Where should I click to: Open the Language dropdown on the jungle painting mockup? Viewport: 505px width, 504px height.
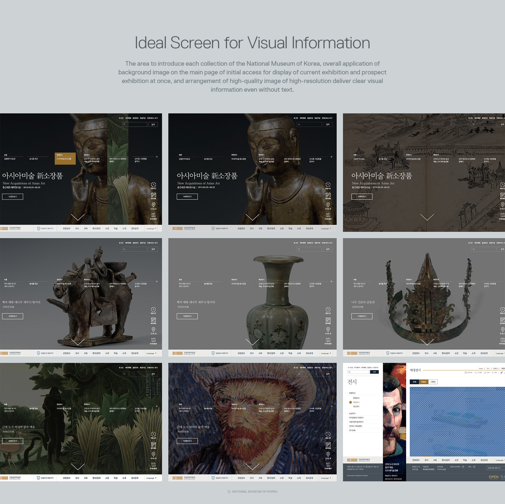click(x=151, y=478)
